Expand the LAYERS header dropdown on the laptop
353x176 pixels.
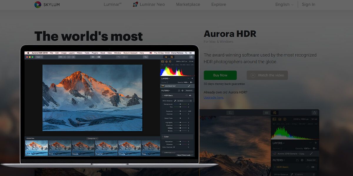coord(166,79)
